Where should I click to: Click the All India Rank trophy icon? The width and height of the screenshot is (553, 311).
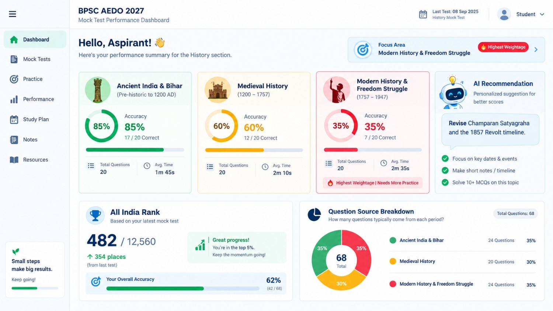pyautogui.click(x=95, y=215)
